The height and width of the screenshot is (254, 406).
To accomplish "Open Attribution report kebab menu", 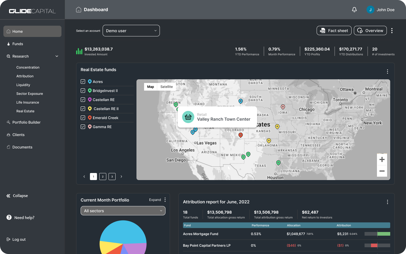I will [387, 202].
